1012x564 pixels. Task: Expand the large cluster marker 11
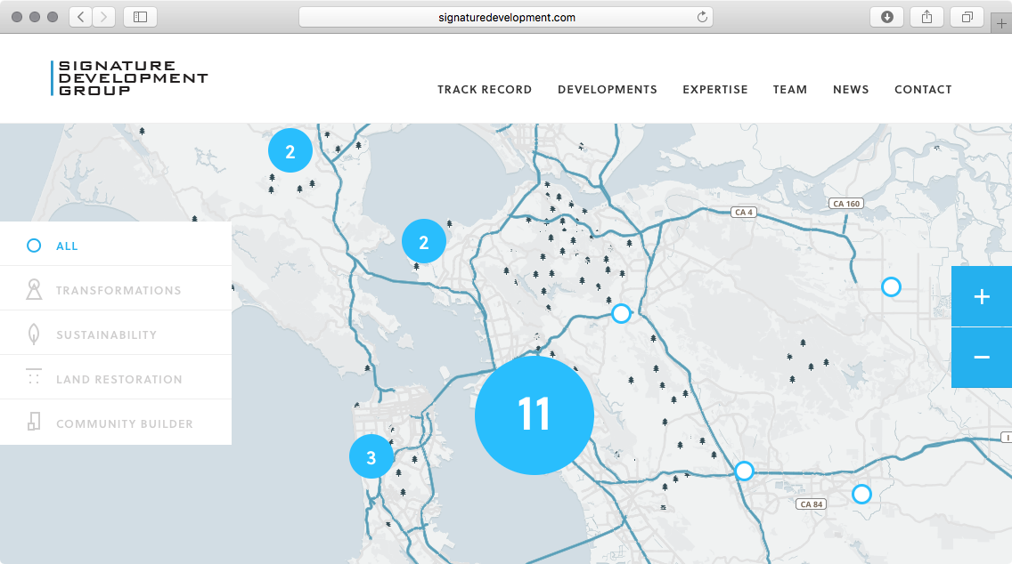tap(535, 415)
